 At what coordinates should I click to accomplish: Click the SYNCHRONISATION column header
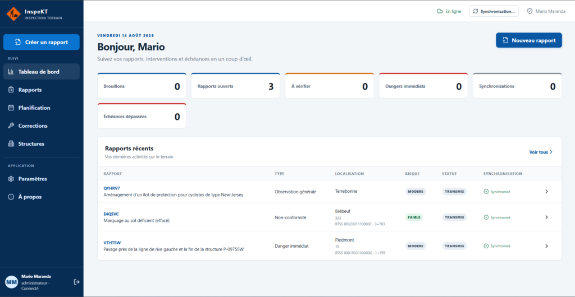pos(503,174)
